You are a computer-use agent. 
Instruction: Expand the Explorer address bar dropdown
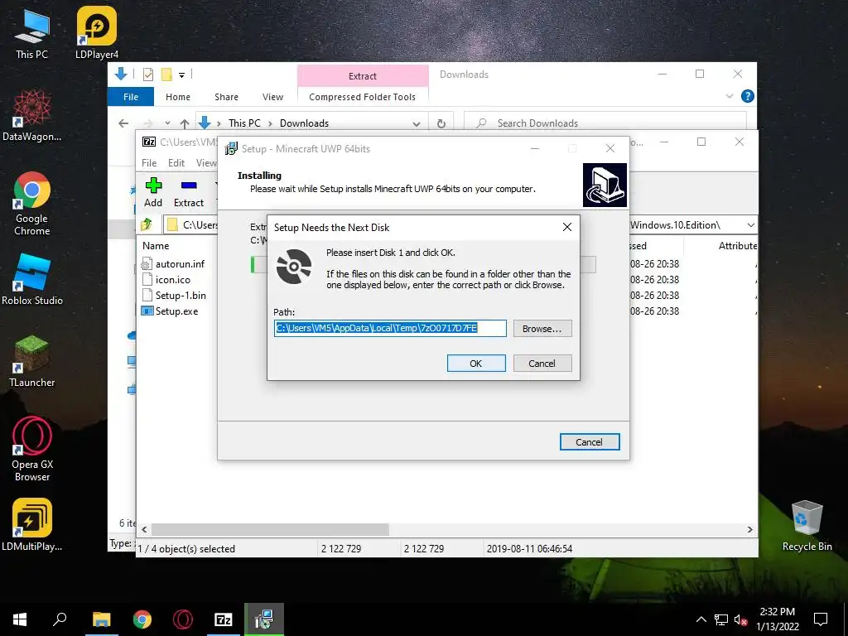pos(417,124)
